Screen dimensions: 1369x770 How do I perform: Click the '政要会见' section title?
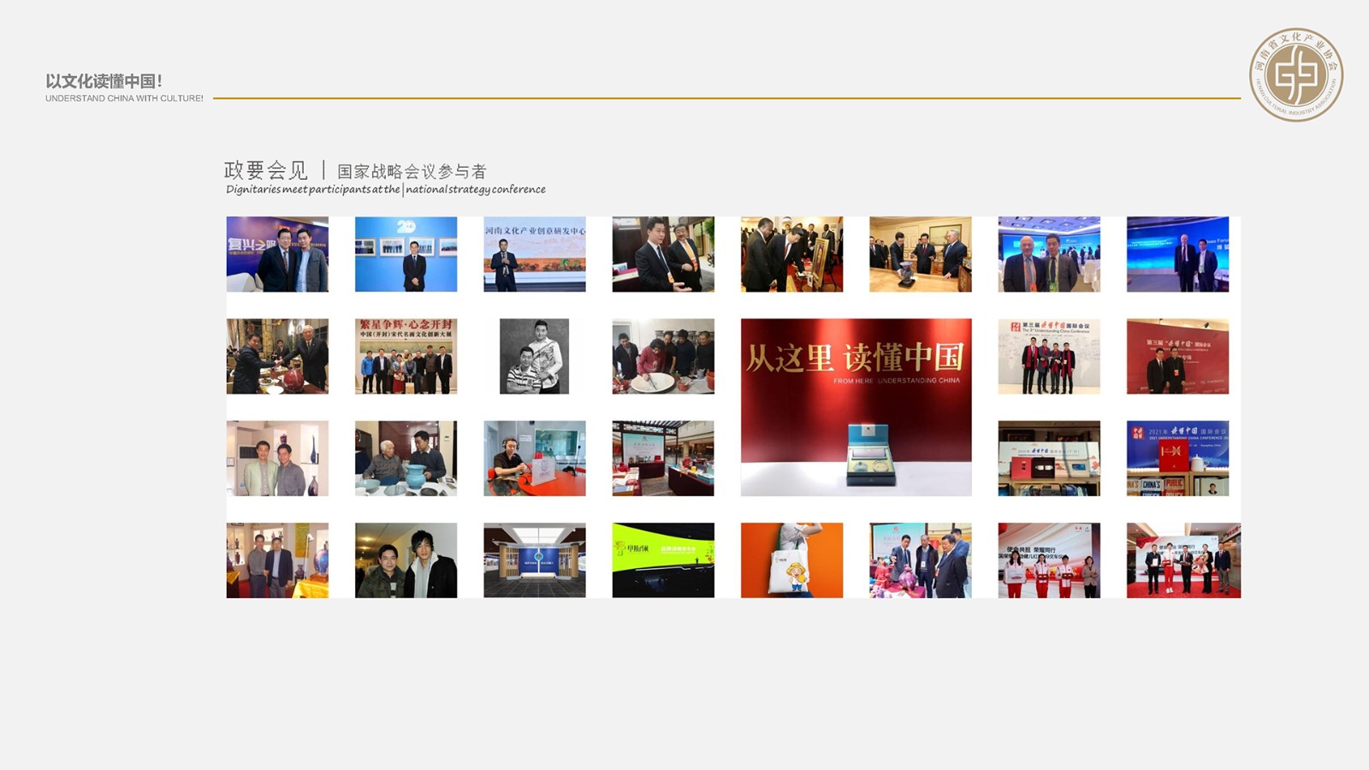[265, 169]
